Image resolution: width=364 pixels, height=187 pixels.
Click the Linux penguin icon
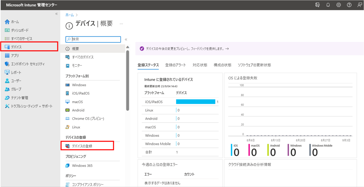[68, 127]
